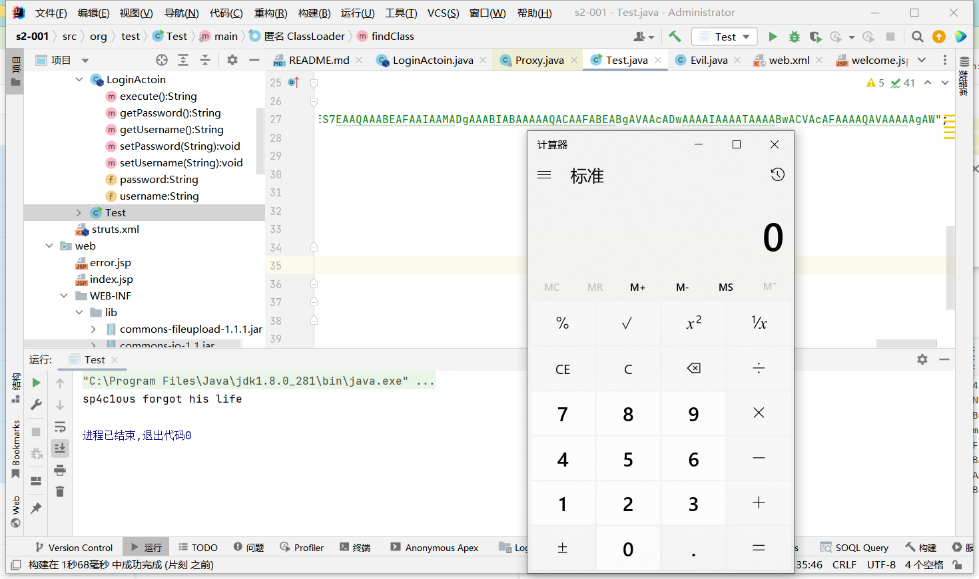This screenshot has width=979, height=579.
Task: Collapse the WEB-INF folder
Action: tap(64, 296)
